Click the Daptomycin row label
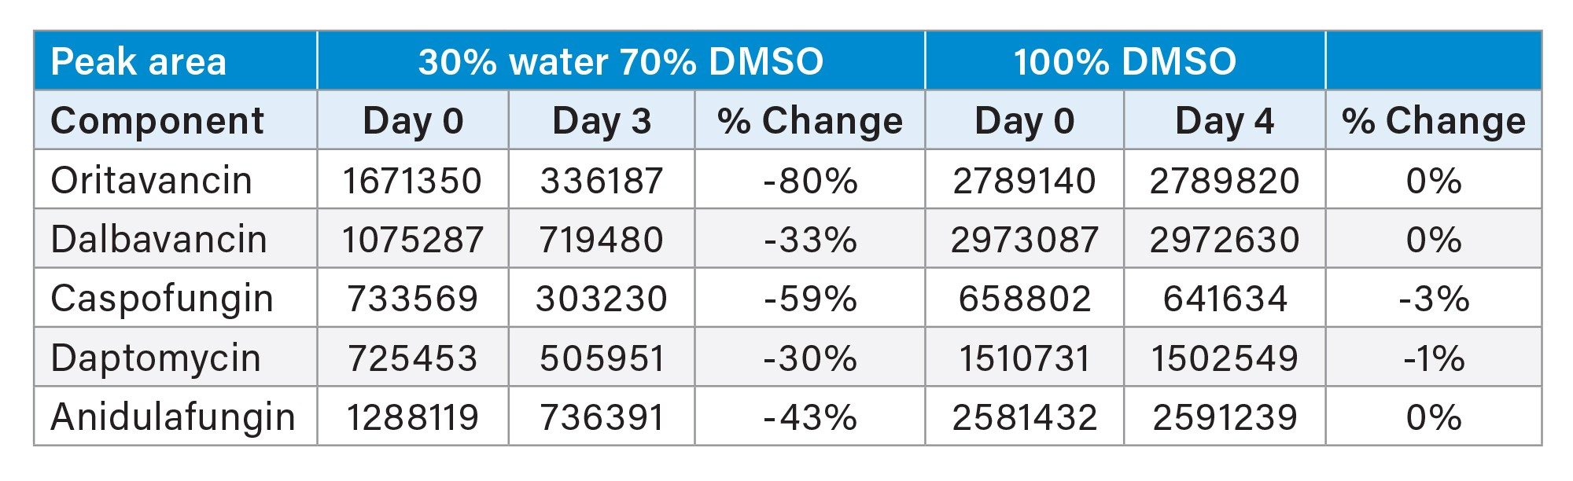 156,358
